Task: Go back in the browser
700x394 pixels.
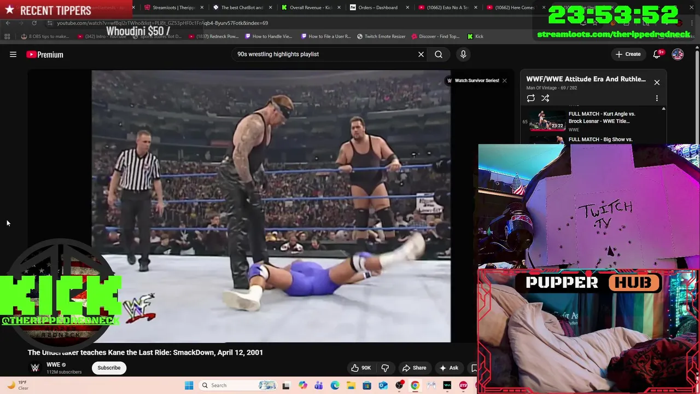Action: coord(8,23)
